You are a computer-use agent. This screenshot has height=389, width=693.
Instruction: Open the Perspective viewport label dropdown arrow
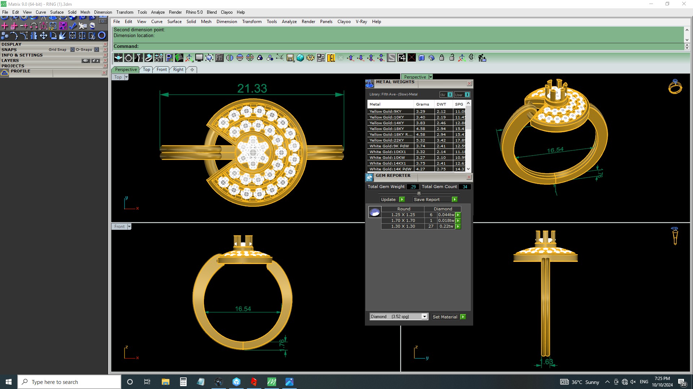pyautogui.click(x=431, y=77)
